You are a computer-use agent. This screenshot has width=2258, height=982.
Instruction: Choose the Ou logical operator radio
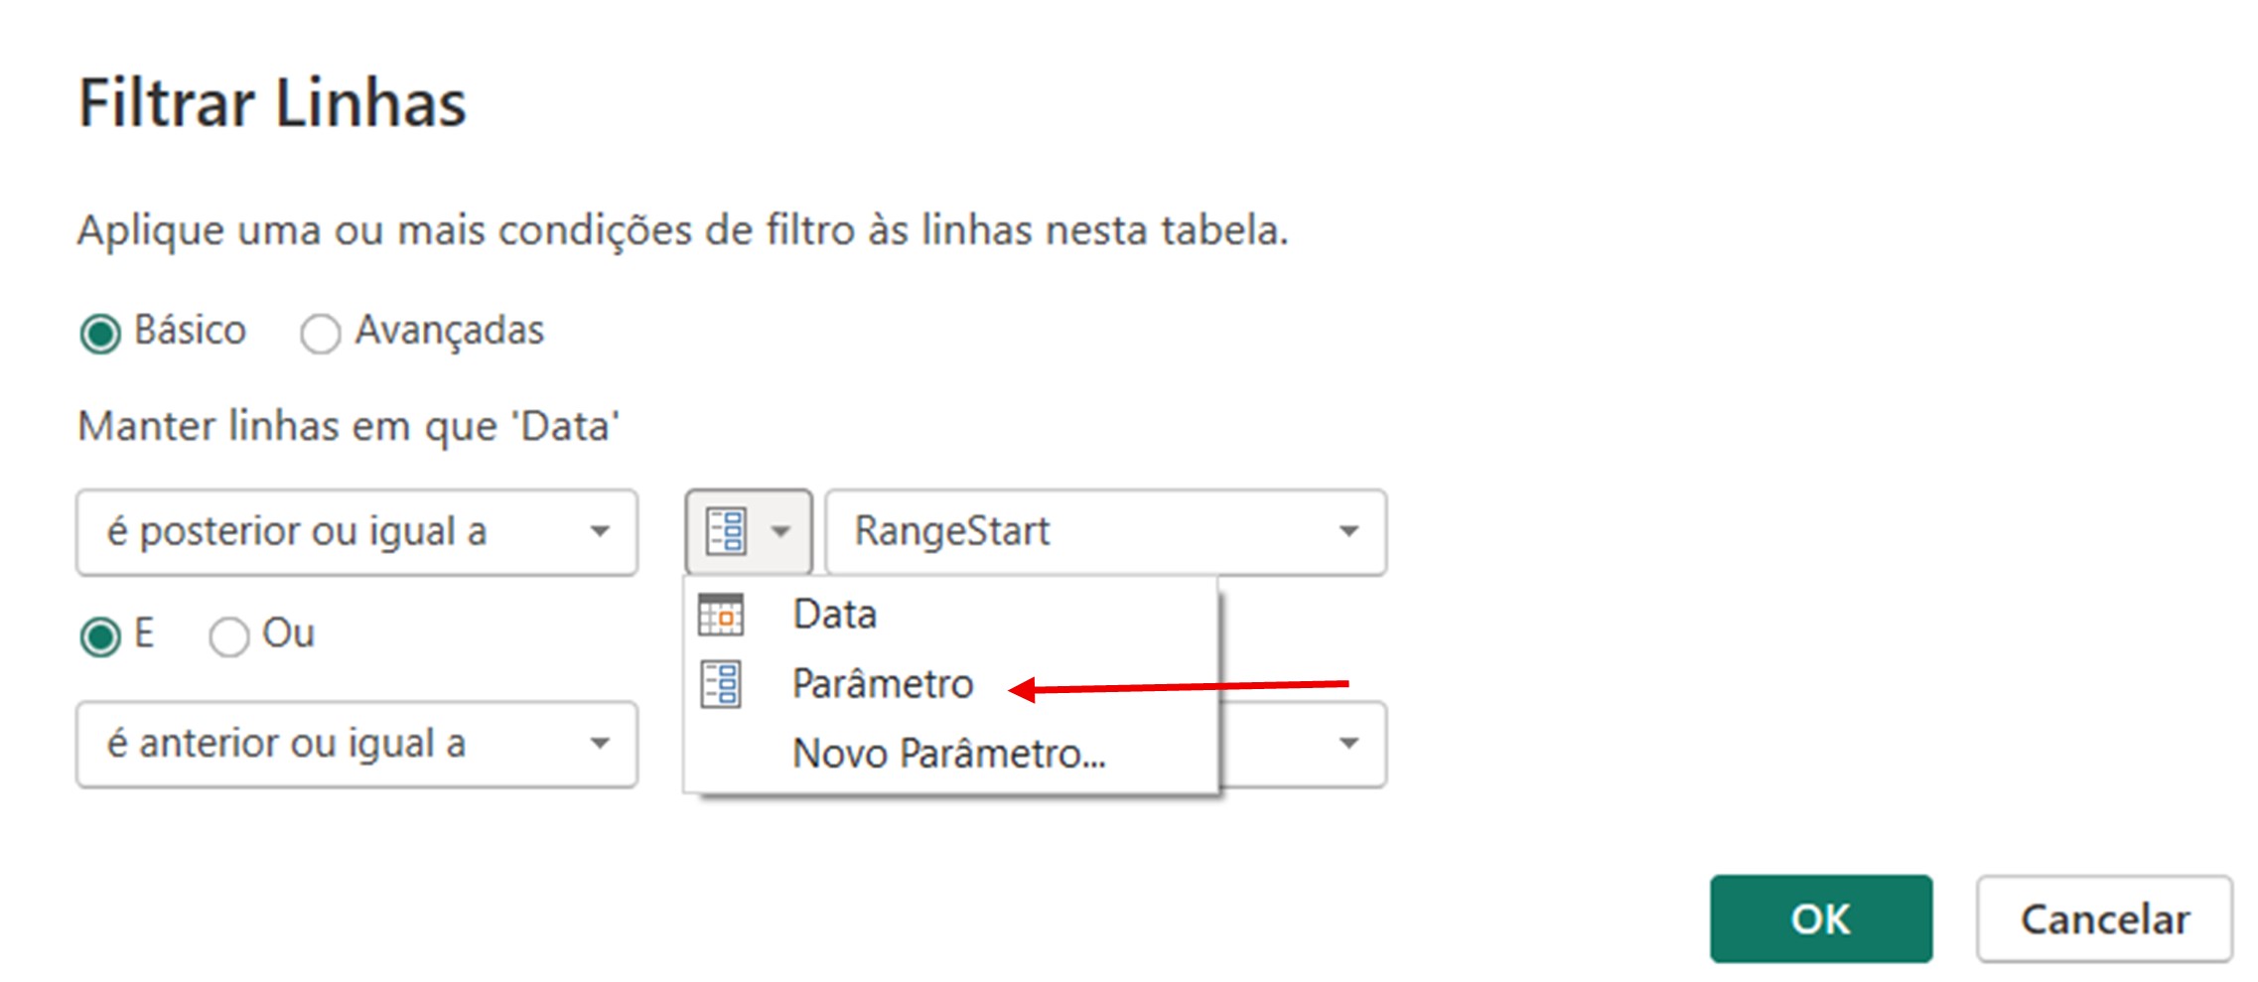click(x=228, y=636)
